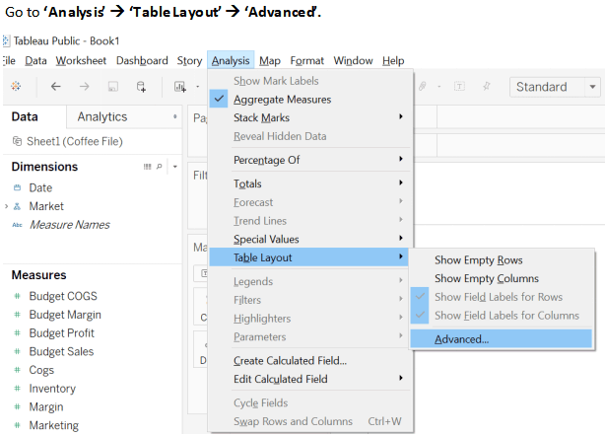Select Sheet1 (Coffee File) data source
This screenshot has width=605, height=436.
coord(75,141)
